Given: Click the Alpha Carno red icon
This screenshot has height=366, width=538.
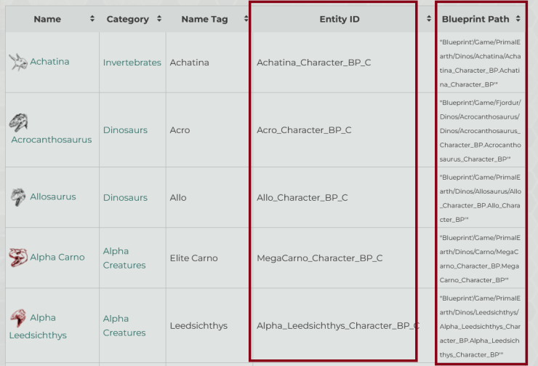Looking at the screenshot, I should [x=18, y=258].
